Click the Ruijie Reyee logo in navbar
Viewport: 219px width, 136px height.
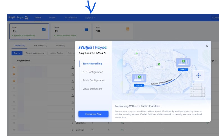tap(18, 17)
